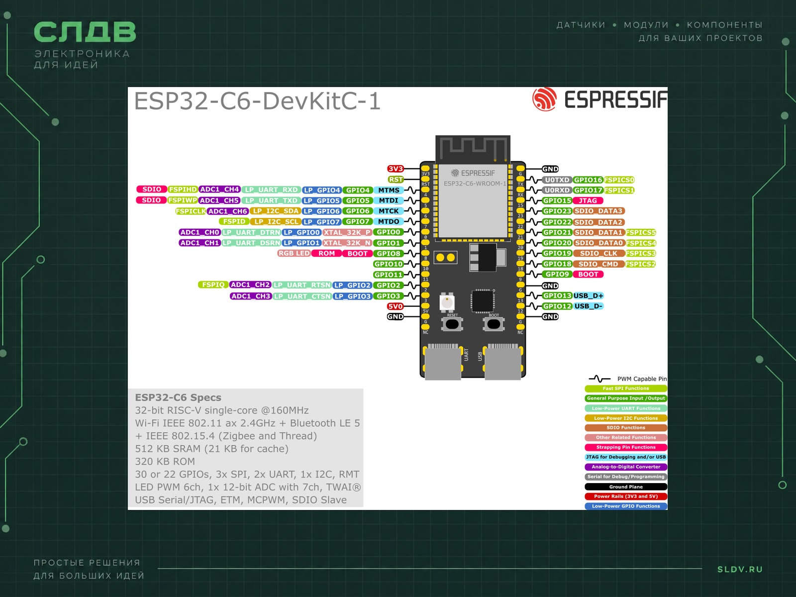Click the BOOT push button on the board
Image resolution: width=796 pixels, height=597 pixels.
pos(494,324)
